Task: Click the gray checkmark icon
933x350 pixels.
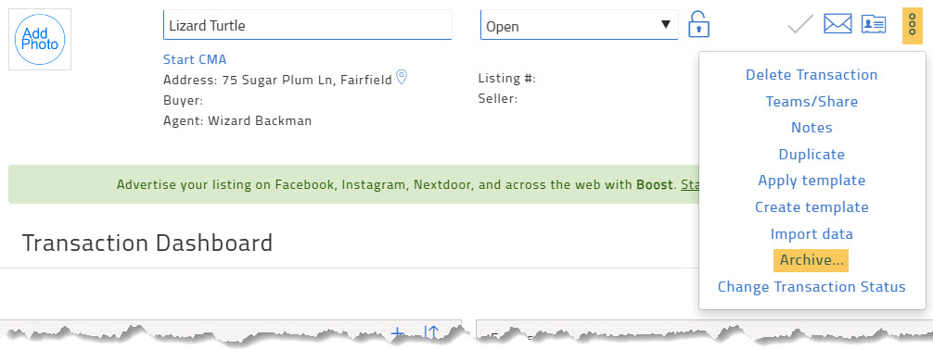Action: tap(800, 24)
